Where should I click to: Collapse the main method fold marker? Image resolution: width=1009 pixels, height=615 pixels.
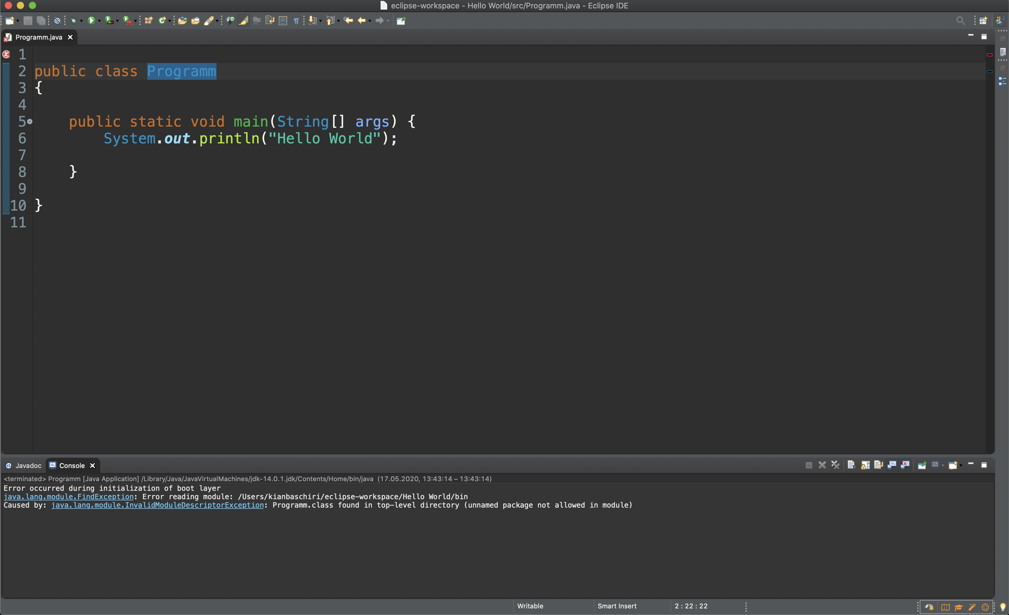point(30,122)
